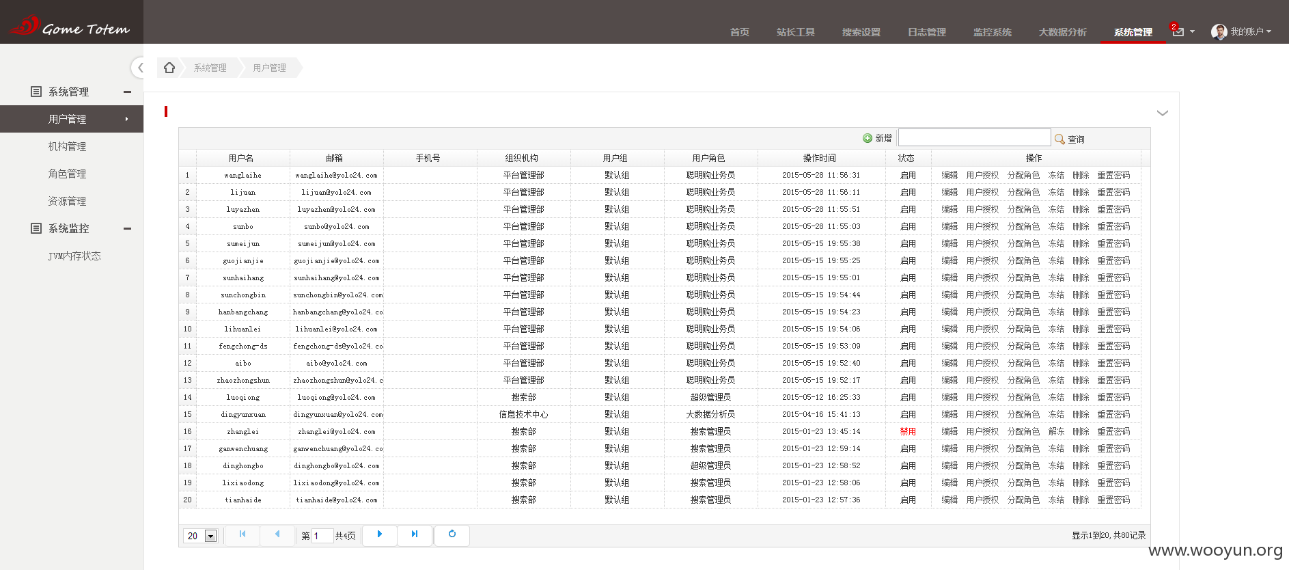This screenshot has height=570, width=1289.
Task: Open the mail notifications icon
Action: tap(1178, 31)
